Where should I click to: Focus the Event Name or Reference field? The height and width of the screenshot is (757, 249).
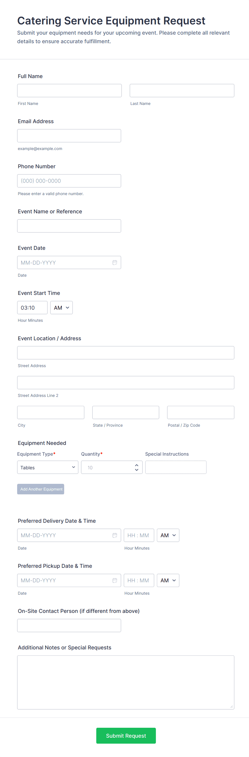coord(69,226)
